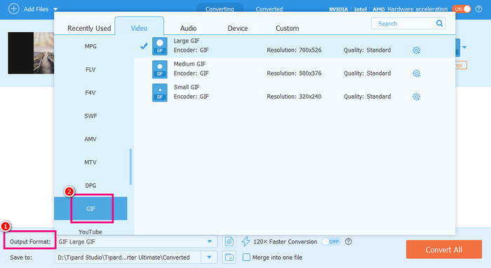The image size is (491, 268).
Task: Open Faster Conversion help icon
Action: [348, 241]
